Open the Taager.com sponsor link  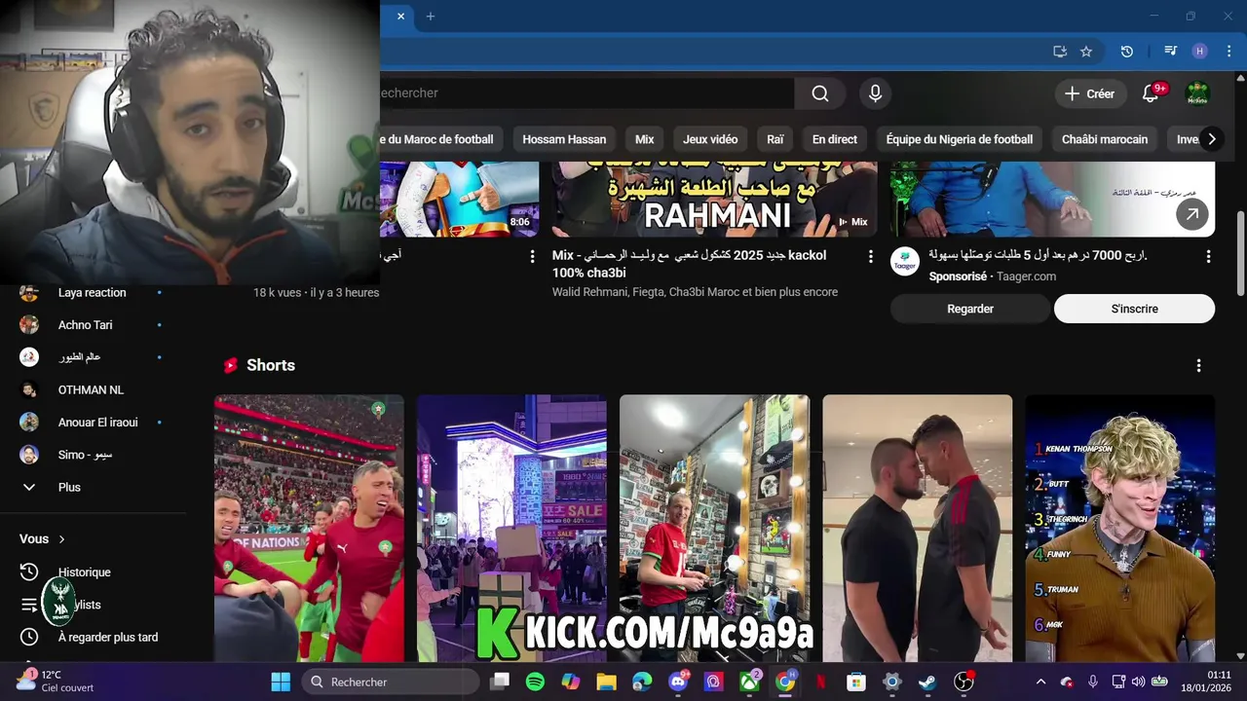tap(1026, 277)
